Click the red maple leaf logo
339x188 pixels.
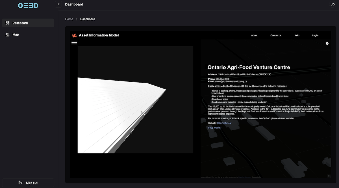point(75,35)
